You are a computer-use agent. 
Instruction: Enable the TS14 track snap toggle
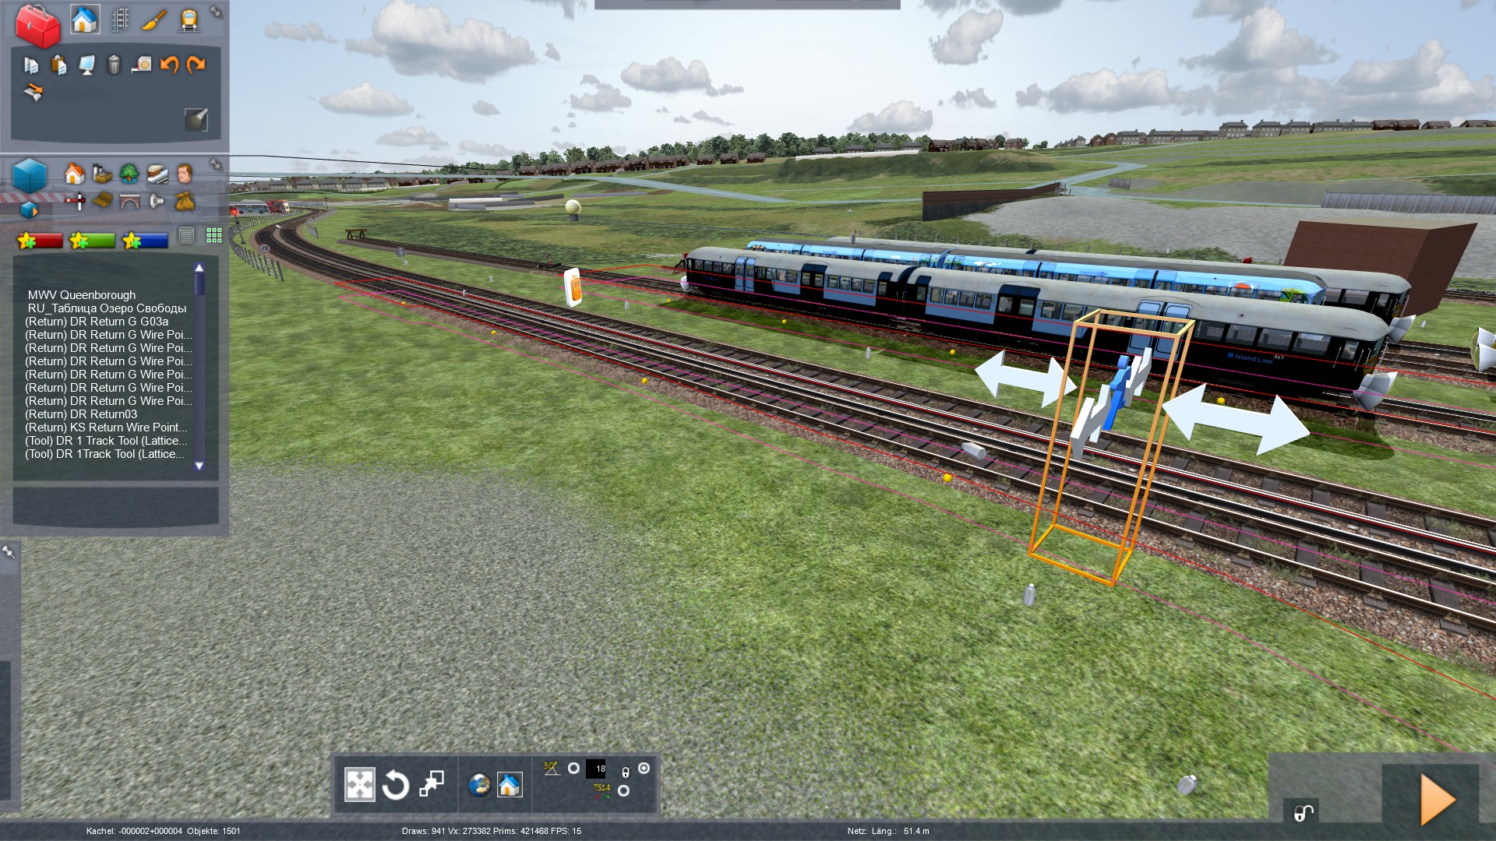click(623, 791)
